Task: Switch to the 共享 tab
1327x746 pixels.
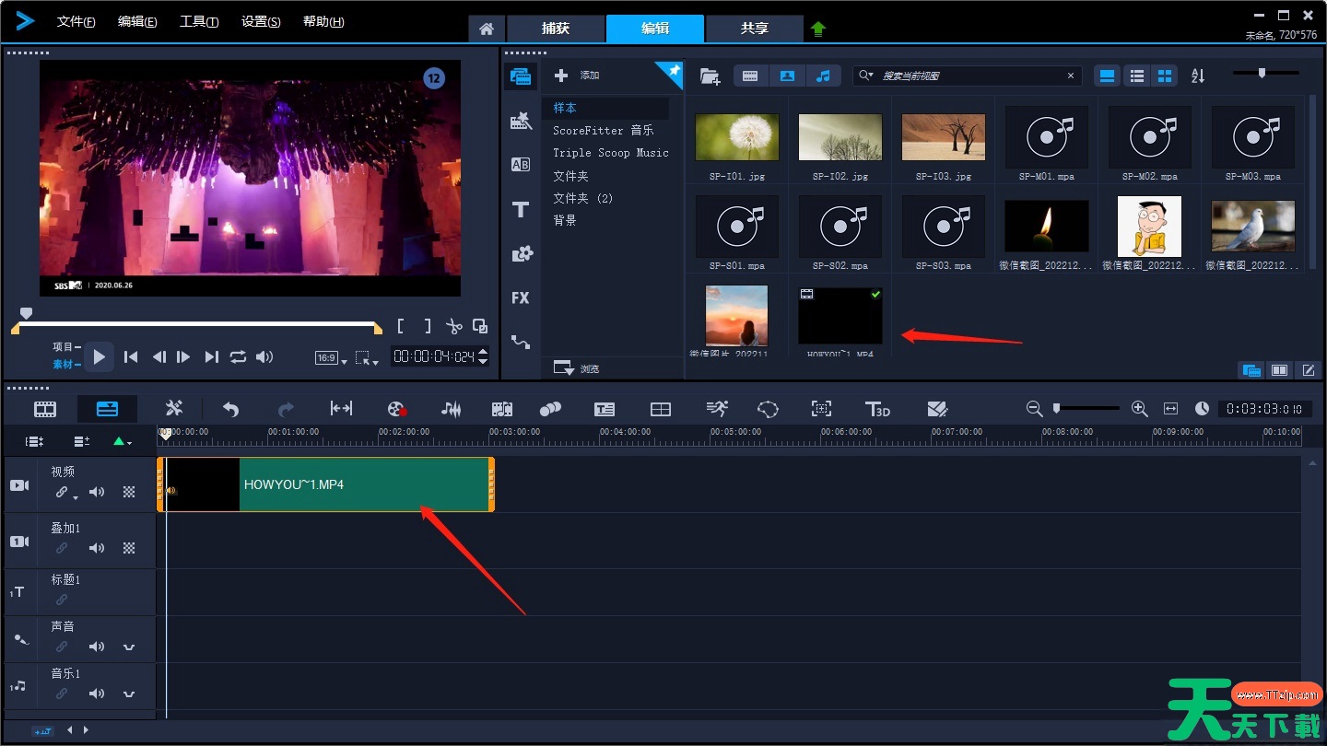Action: 755,29
